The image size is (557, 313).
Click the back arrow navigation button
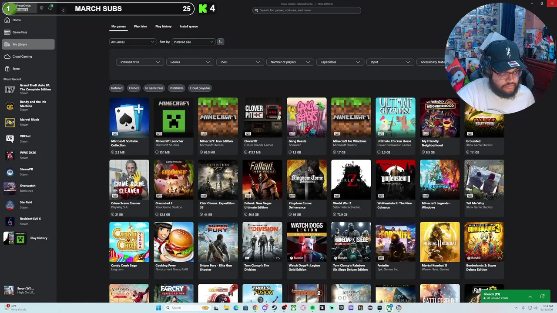[63, 10]
